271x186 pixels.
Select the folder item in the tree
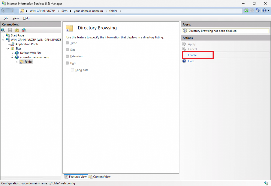(29, 62)
